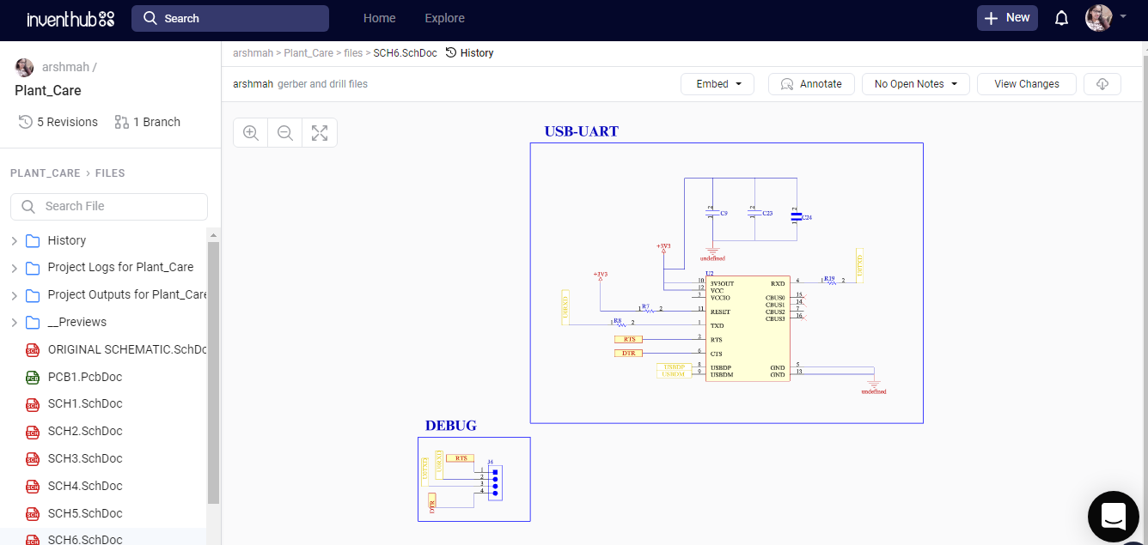Click the SCH1.SchDoc file icon

tap(33, 404)
